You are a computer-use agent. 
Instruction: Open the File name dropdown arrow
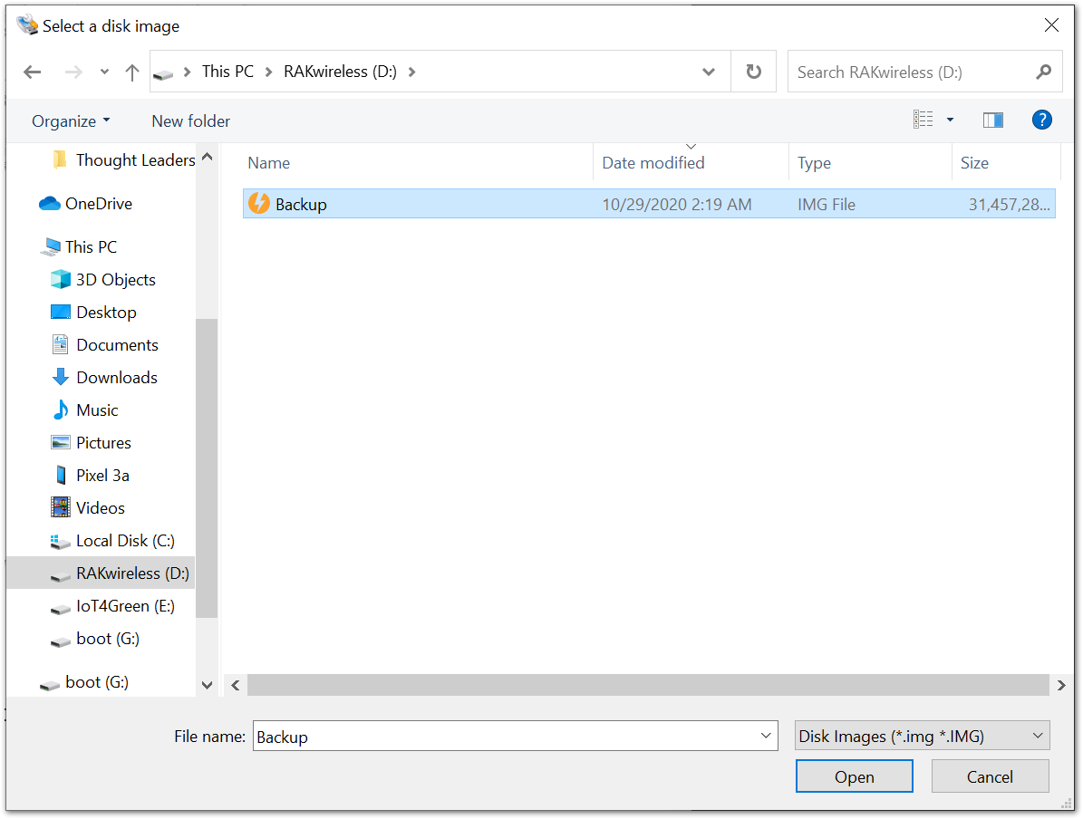pos(765,737)
